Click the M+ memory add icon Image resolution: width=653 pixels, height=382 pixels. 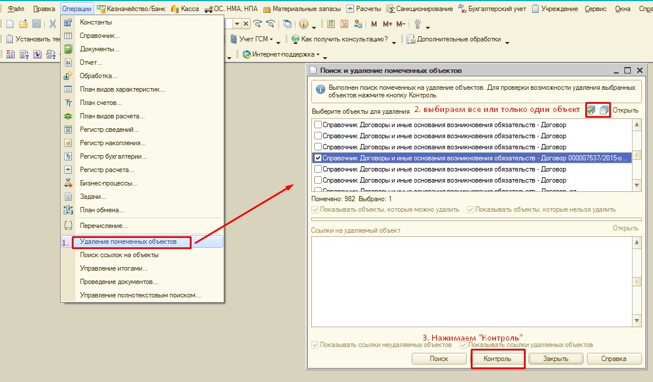[x=388, y=24]
